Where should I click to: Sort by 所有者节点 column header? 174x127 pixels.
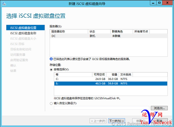click(141, 31)
